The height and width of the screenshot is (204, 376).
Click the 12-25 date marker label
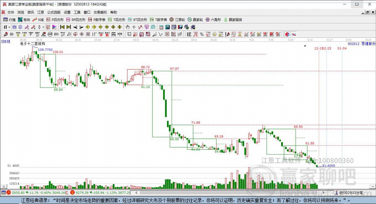pyautogui.click(x=327, y=48)
